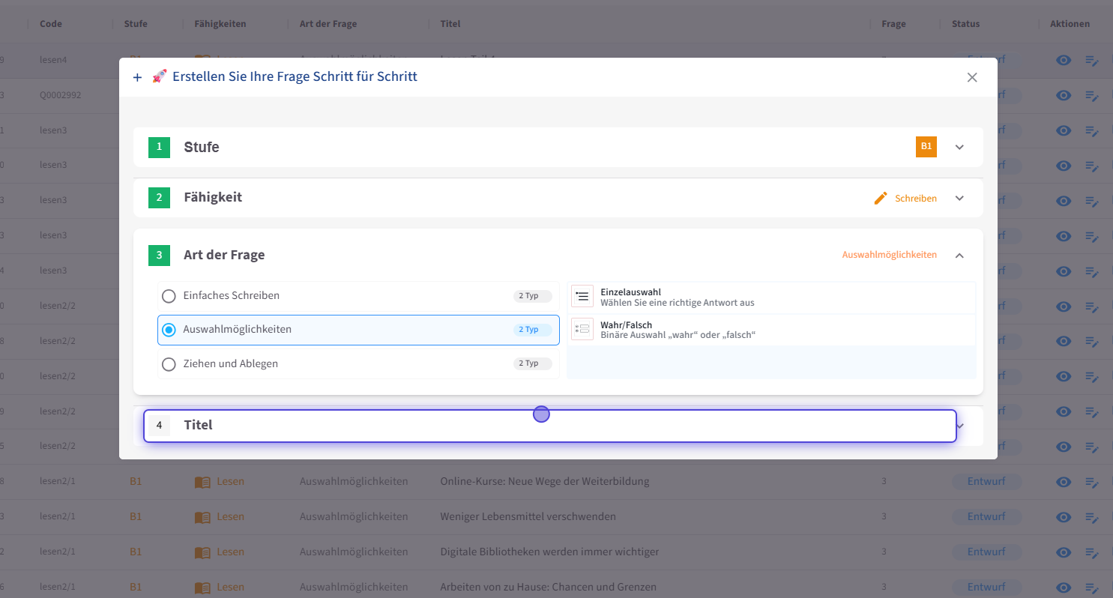
Task: Expand the Stufe step with its chevron
Action: (959, 148)
